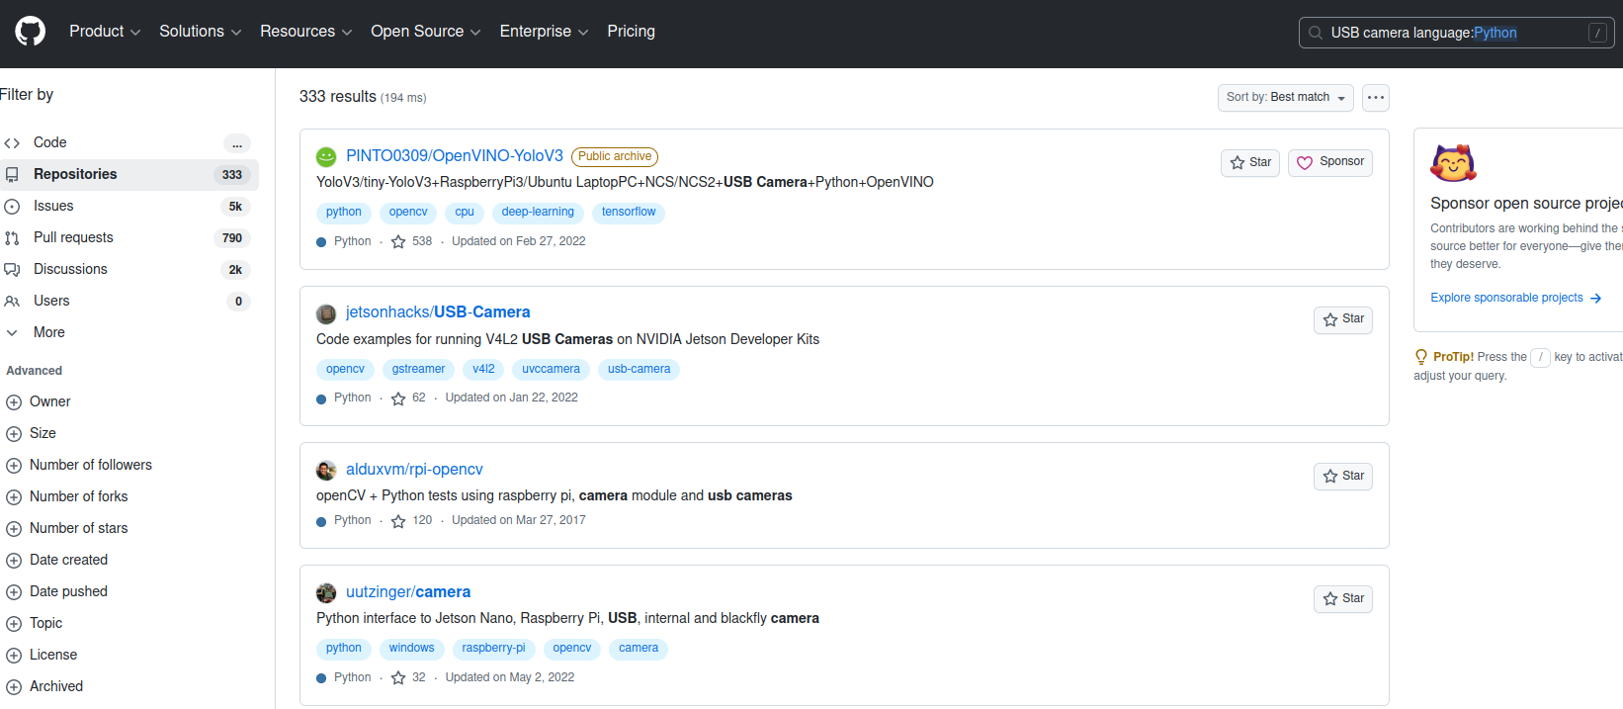The height and width of the screenshot is (709, 1623).
Task: Click the plus icon next to Size
Action: coord(14,434)
